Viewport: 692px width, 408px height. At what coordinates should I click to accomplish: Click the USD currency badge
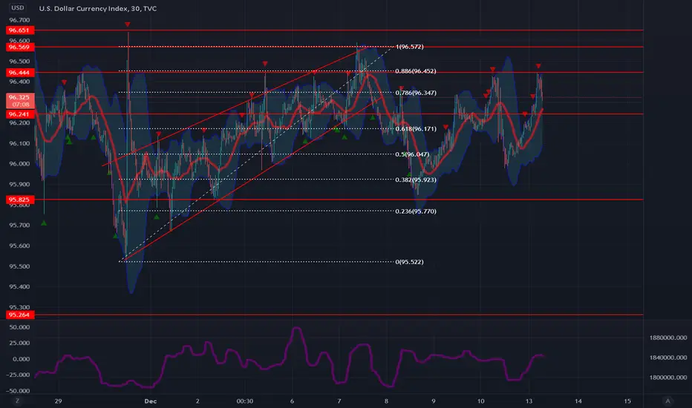click(18, 8)
